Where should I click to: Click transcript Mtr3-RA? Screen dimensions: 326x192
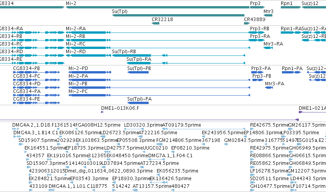268,48
